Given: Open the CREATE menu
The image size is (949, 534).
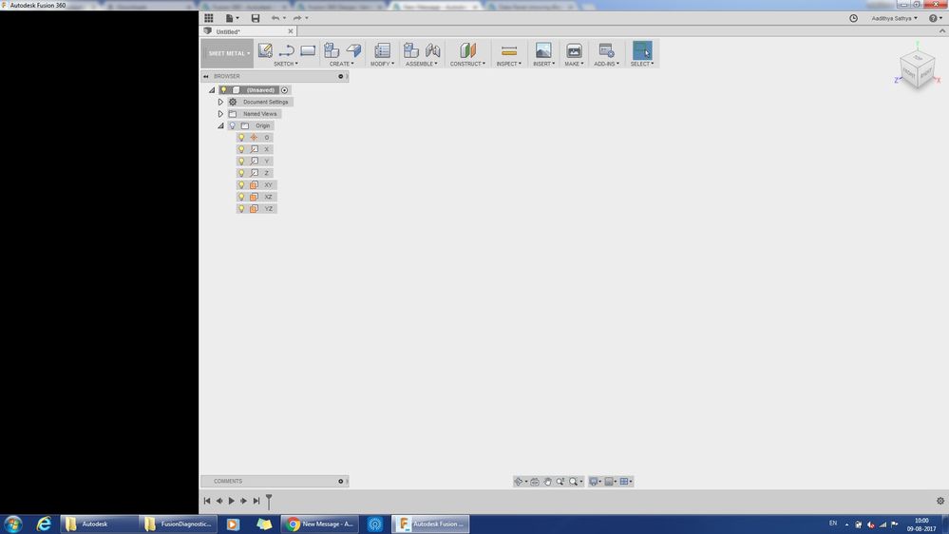Looking at the screenshot, I should tap(341, 64).
